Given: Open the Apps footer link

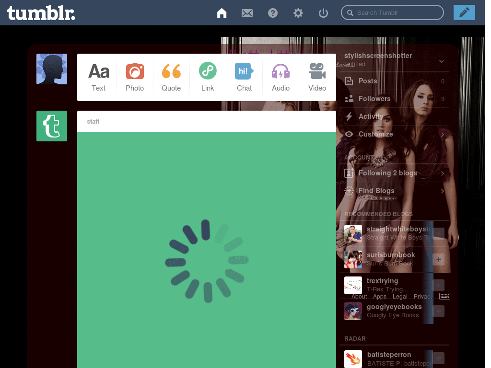Looking at the screenshot, I should (380, 297).
